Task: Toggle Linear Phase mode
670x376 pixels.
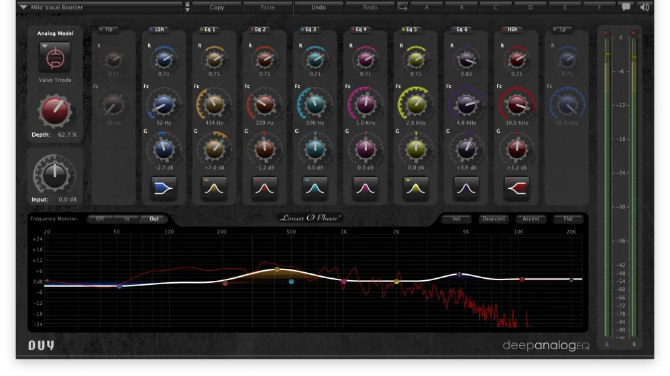Action: tap(311, 218)
